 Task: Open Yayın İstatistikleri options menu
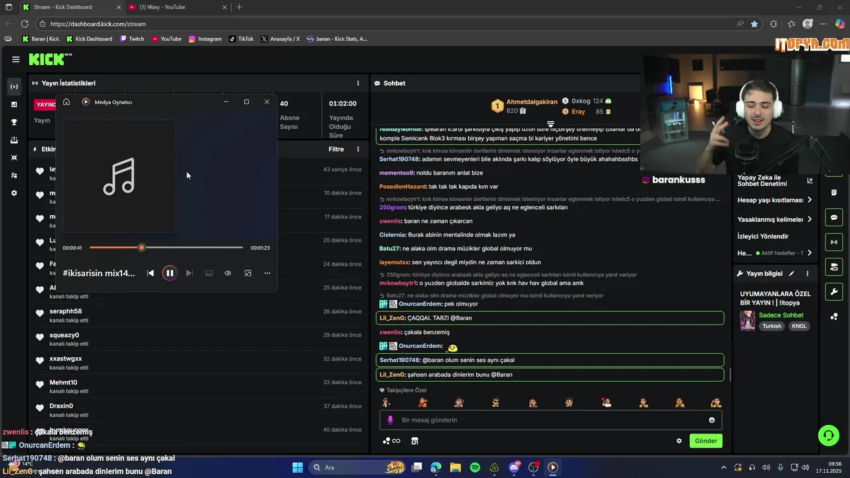[x=358, y=83]
